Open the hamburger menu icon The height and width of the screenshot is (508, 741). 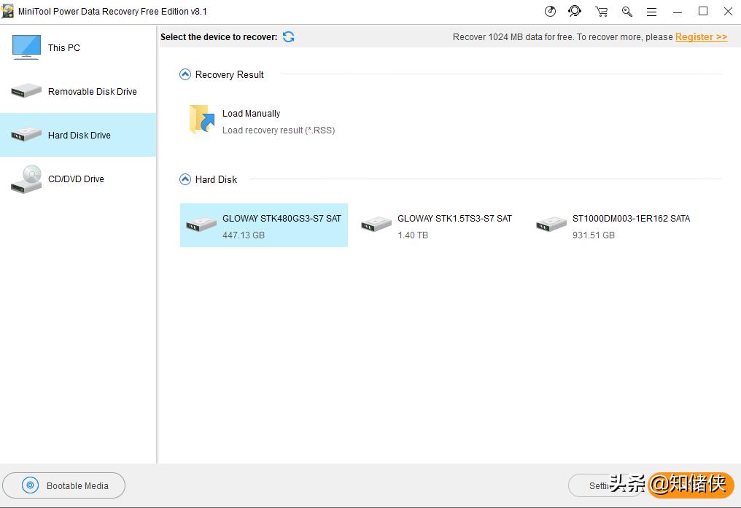[x=652, y=12]
